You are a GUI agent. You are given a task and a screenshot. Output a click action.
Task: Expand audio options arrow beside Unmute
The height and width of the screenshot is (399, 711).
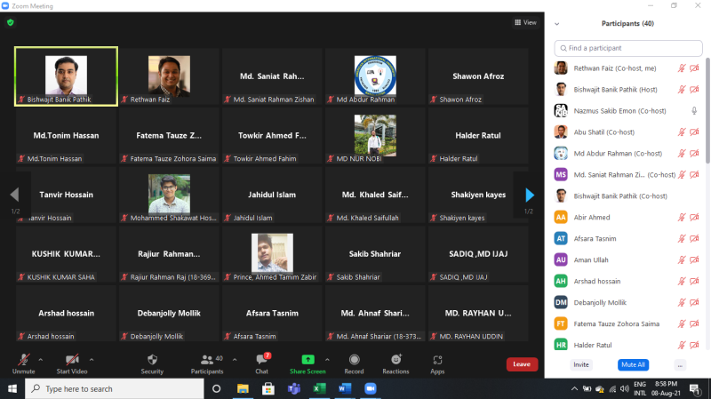[x=43, y=358]
